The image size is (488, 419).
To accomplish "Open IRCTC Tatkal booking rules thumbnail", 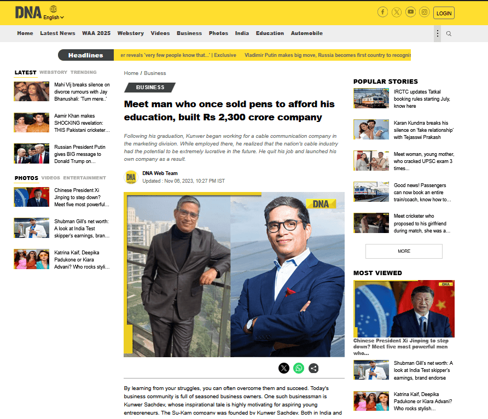I will coord(371,98).
